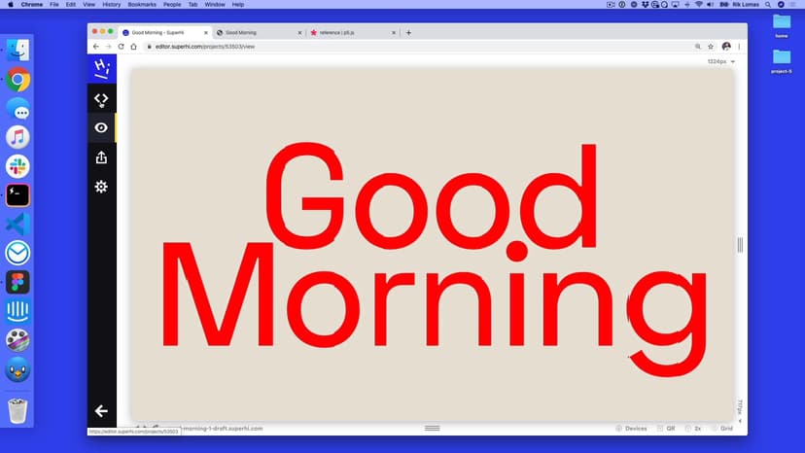Click the QR code option in bottom bar
Image resolution: width=805 pixels, height=453 pixels.
[666, 428]
